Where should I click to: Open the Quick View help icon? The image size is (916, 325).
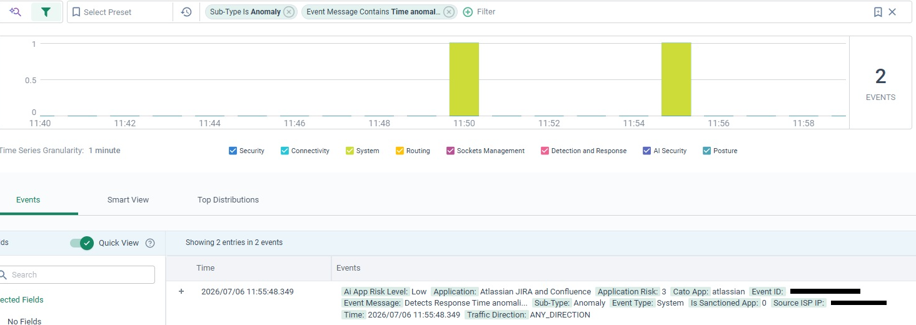[150, 243]
